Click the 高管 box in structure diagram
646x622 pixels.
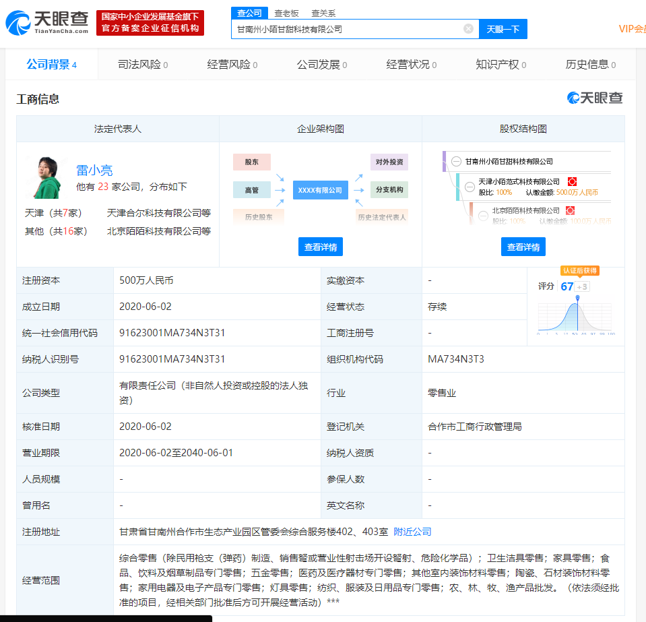click(252, 190)
